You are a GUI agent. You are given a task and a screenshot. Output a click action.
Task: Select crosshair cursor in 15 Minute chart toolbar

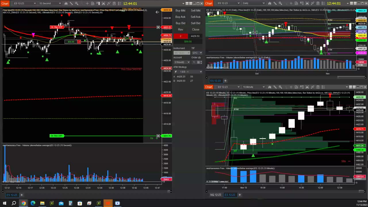tap(291, 87)
